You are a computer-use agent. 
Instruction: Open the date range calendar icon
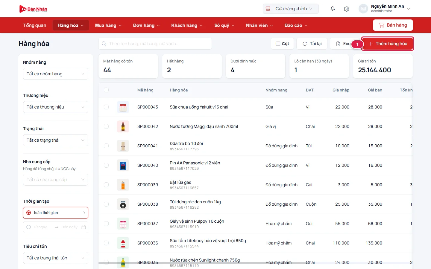tap(84, 227)
